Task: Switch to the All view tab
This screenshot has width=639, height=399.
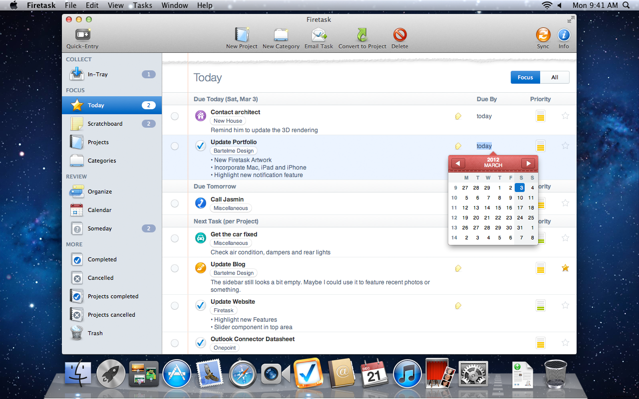Action: 555,77
